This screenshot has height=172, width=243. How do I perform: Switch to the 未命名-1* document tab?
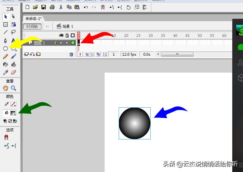[33, 19]
